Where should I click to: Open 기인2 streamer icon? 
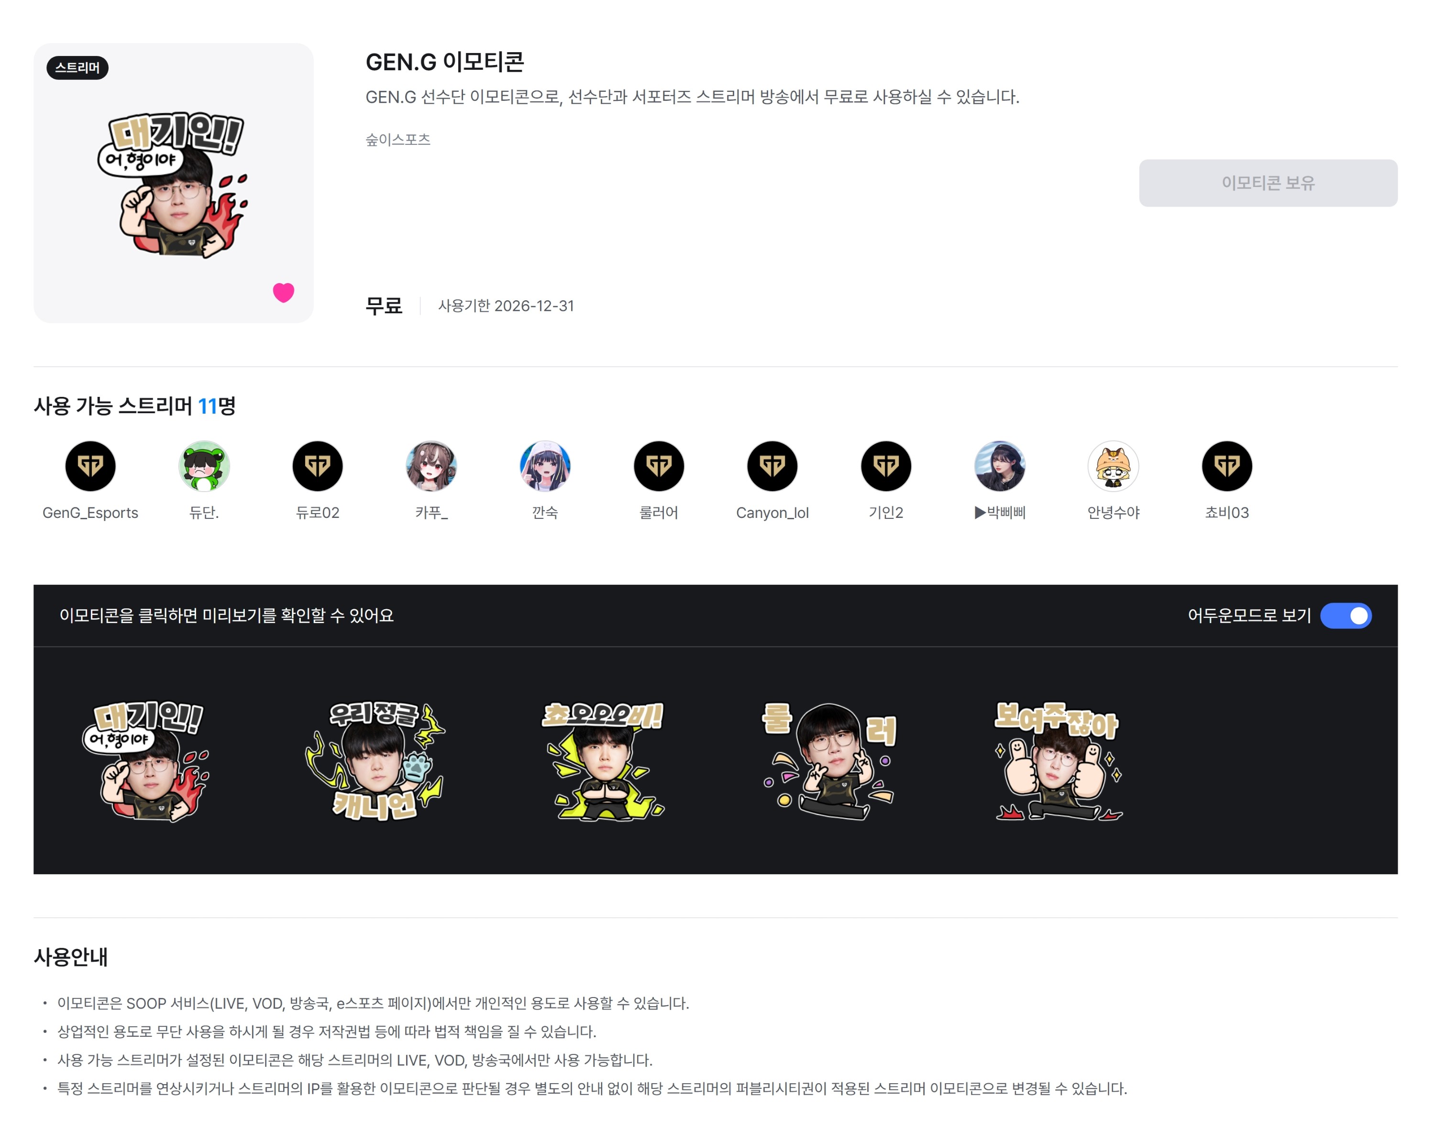pos(886,466)
